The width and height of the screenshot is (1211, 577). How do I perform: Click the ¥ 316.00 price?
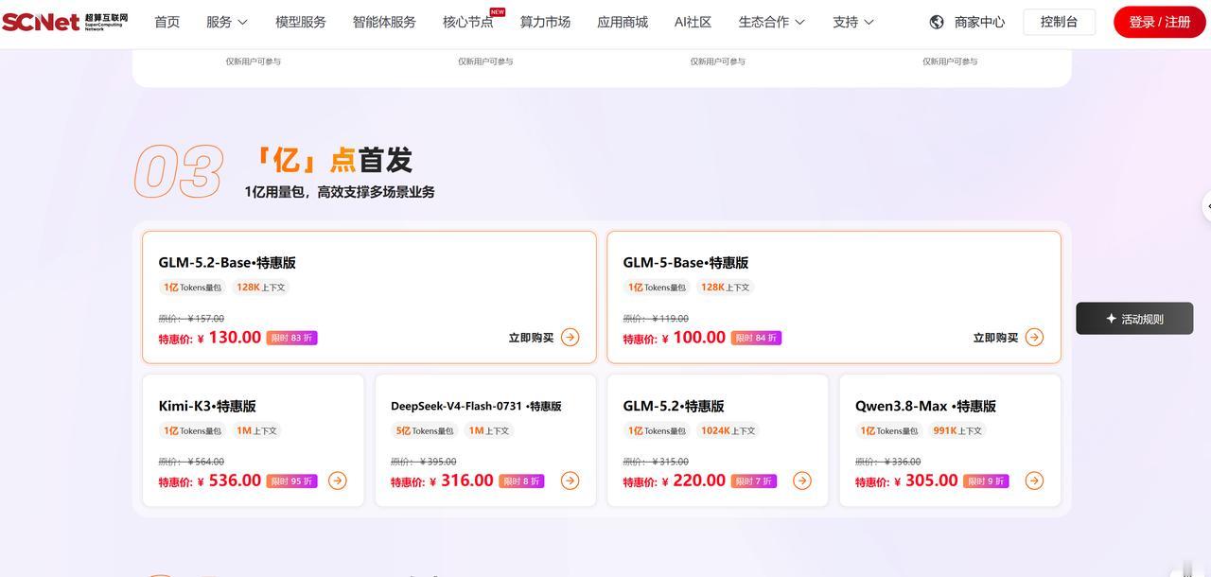click(462, 481)
